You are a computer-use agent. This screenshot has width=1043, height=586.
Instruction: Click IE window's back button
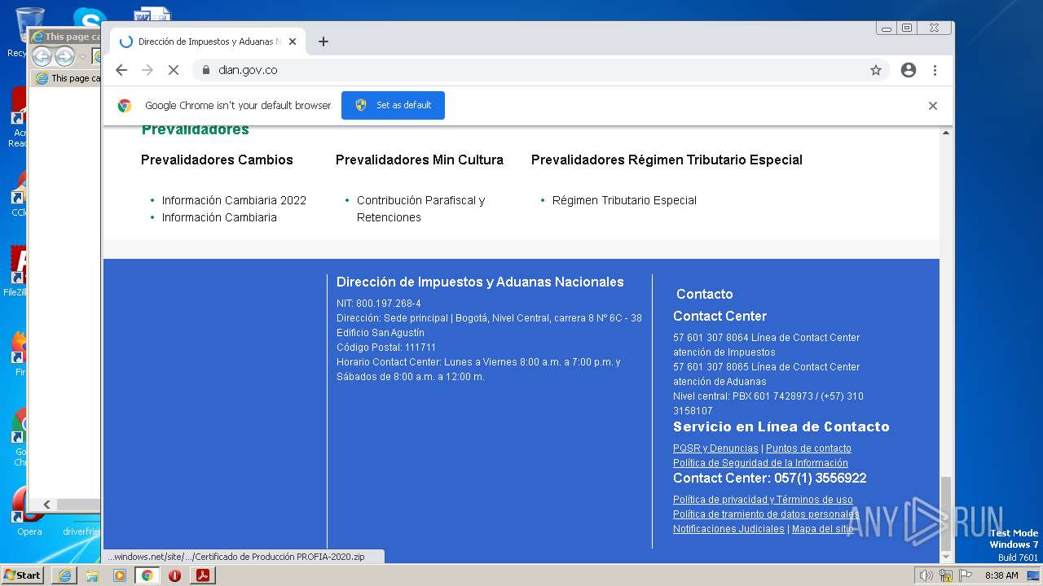pos(42,56)
